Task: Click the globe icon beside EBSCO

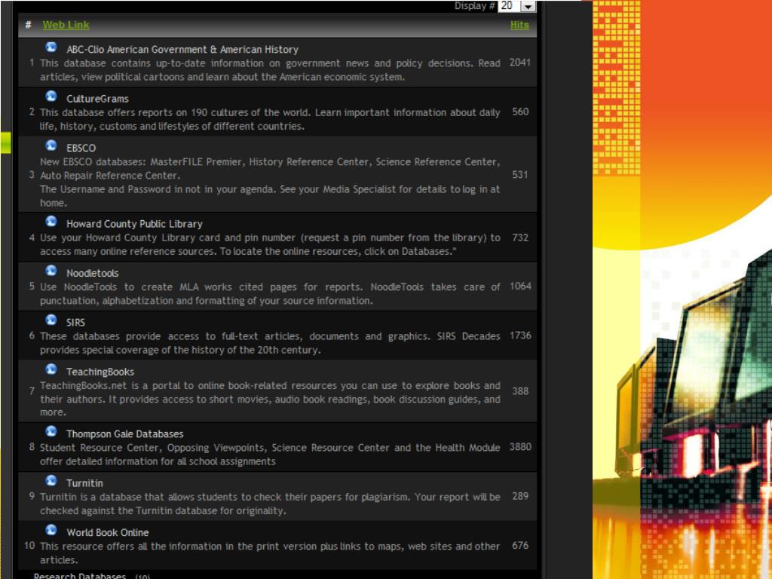Action: [51, 146]
